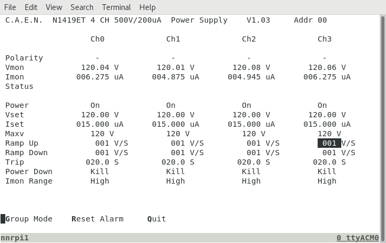This screenshot has width=386, height=243.
Task: Click Ch0 Power On value
Action: (95, 105)
